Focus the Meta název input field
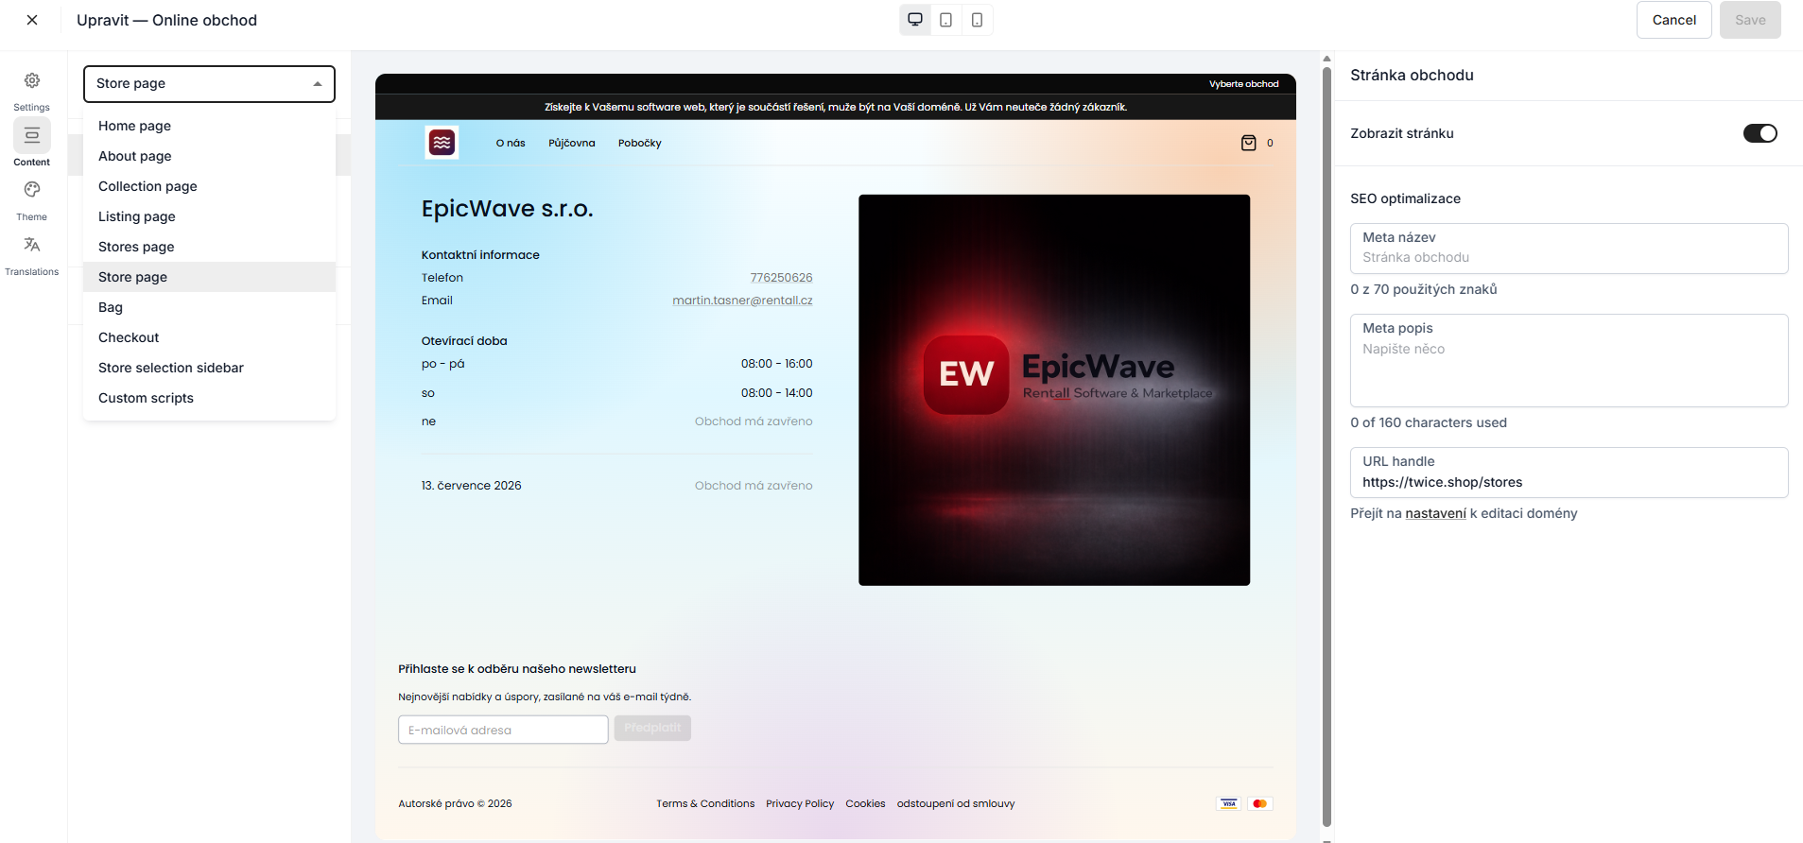1803x843 pixels. pos(1569,249)
